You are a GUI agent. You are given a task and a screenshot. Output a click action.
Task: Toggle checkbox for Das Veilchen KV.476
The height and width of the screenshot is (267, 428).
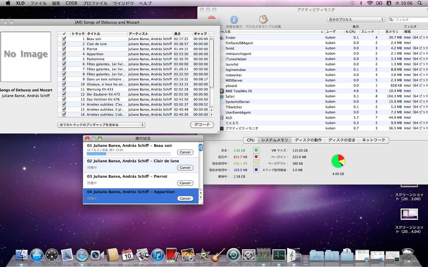64,99
